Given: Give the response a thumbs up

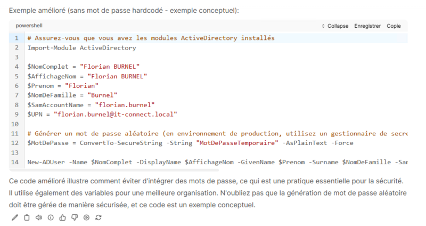Looking at the screenshot, I should [x=63, y=217].
